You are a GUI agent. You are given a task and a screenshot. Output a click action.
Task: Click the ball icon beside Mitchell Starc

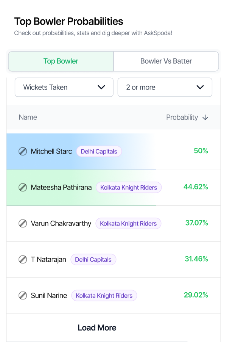coord(23,151)
